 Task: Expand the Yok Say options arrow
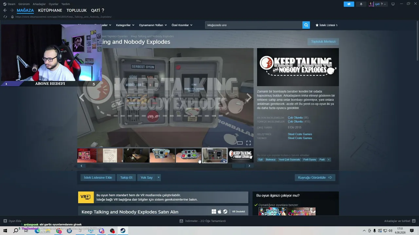158,178
